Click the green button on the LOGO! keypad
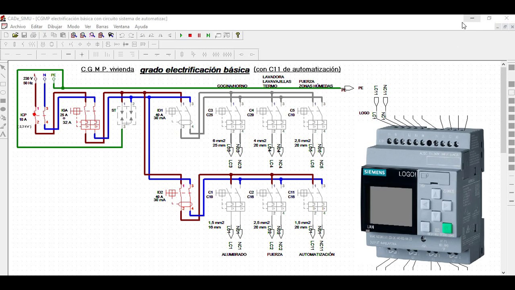This screenshot has width=515, height=290. [x=447, y=228]
